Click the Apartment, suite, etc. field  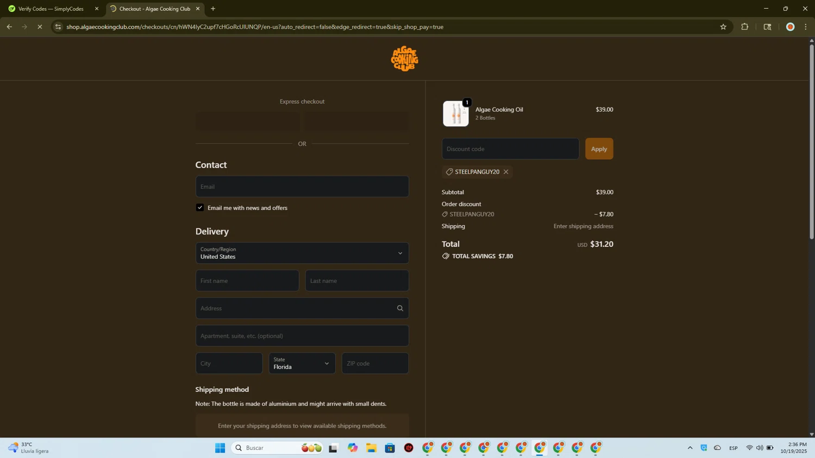(302, 336)
